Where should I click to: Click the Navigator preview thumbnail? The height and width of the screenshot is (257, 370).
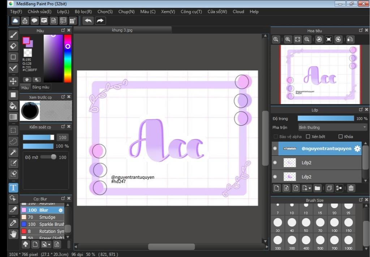[x=320, y=74]
